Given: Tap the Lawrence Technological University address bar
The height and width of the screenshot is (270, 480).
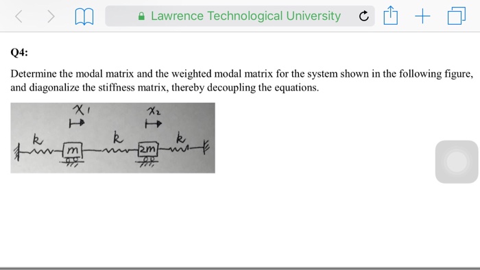Looking at the screenshot, I should coord(240,16).
